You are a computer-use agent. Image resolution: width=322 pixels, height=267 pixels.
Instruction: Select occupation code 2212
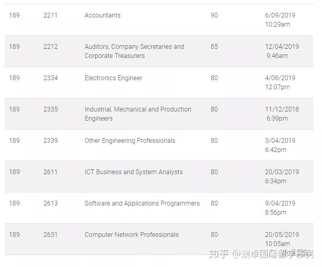[x=50, y=46]
